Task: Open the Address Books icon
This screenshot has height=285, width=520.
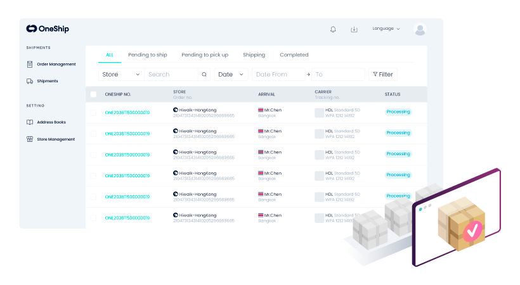Action: click(x=30, y=122)
